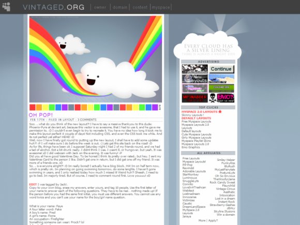300x225 pixels.
Task: Open the DreamLandSpace affiliate link
Action: (x=194, y=207)
